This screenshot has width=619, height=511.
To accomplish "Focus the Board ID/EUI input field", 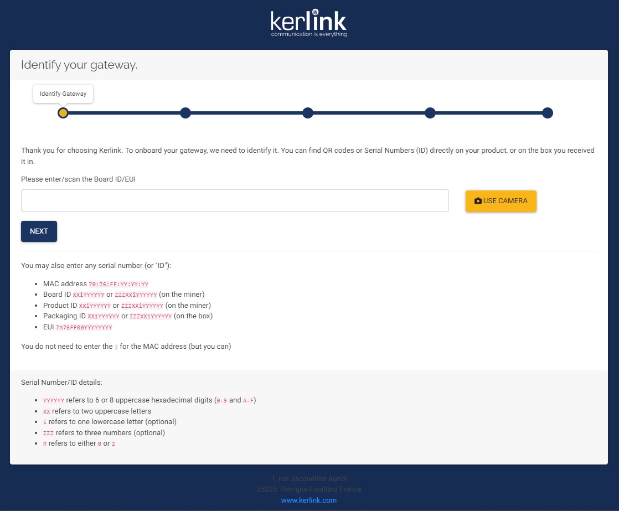I will pyautogui.click(x=235, y=201).
